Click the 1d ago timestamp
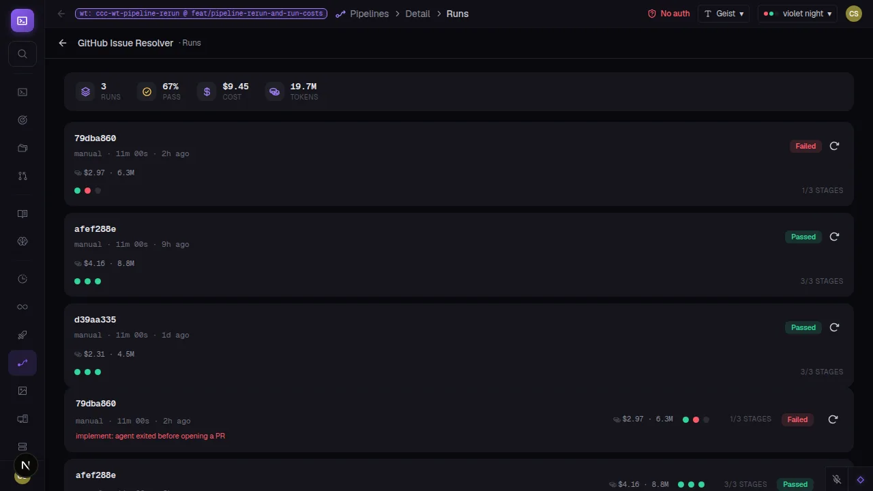 (x=175, y=335)
